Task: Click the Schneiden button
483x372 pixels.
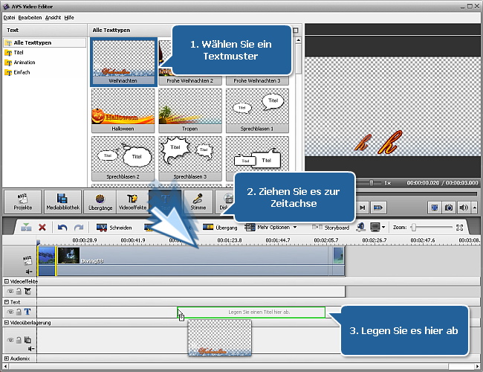Action: (x=114, y=228)
